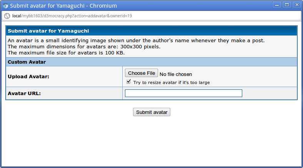Click the "Custom Avatar" section header
Image resolution: width=303 pixels, height=168 pixels.
27,62
